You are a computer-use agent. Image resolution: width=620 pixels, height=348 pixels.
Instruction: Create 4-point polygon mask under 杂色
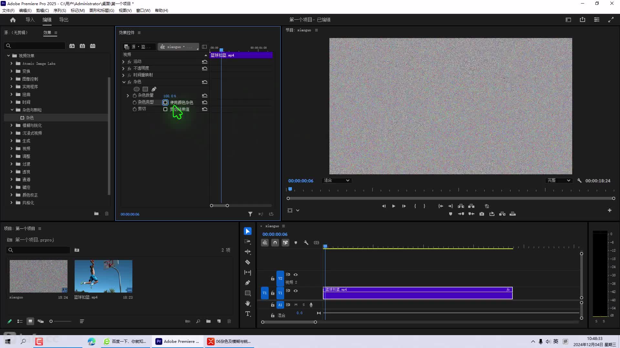tap(145, 89)
